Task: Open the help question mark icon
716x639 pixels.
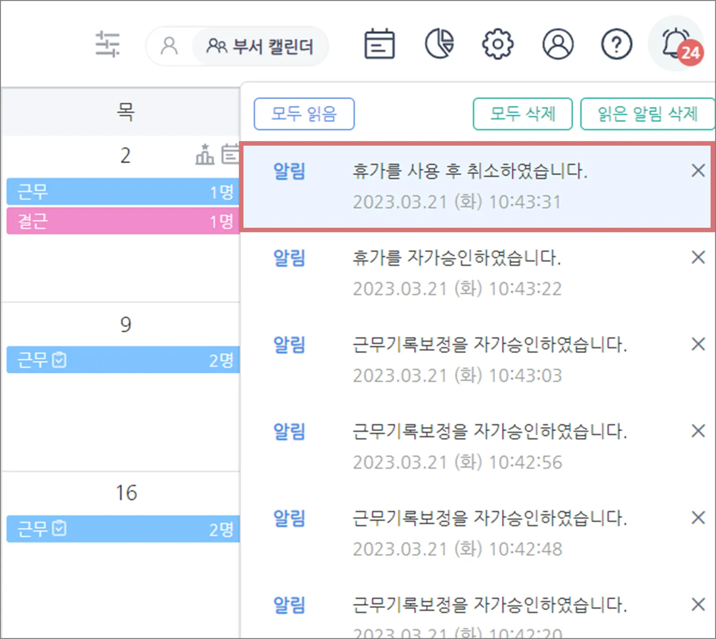Action: [x=616, y=44]
